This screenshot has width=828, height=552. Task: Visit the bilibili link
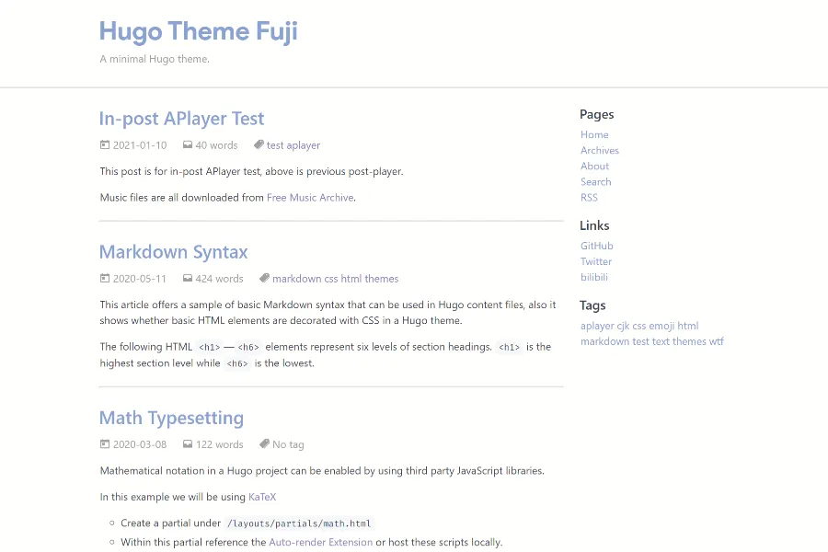[593, 276]
